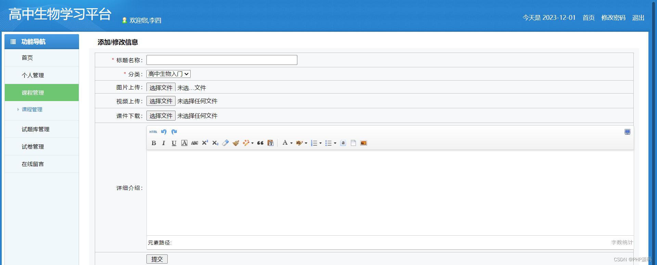This screenshot has width=657, height=265.
Task: Toggle strikethrough formatting
Action: click(194, 143)
